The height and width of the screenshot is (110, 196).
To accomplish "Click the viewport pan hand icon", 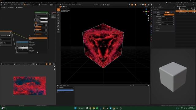I will (x=148, y=18).
